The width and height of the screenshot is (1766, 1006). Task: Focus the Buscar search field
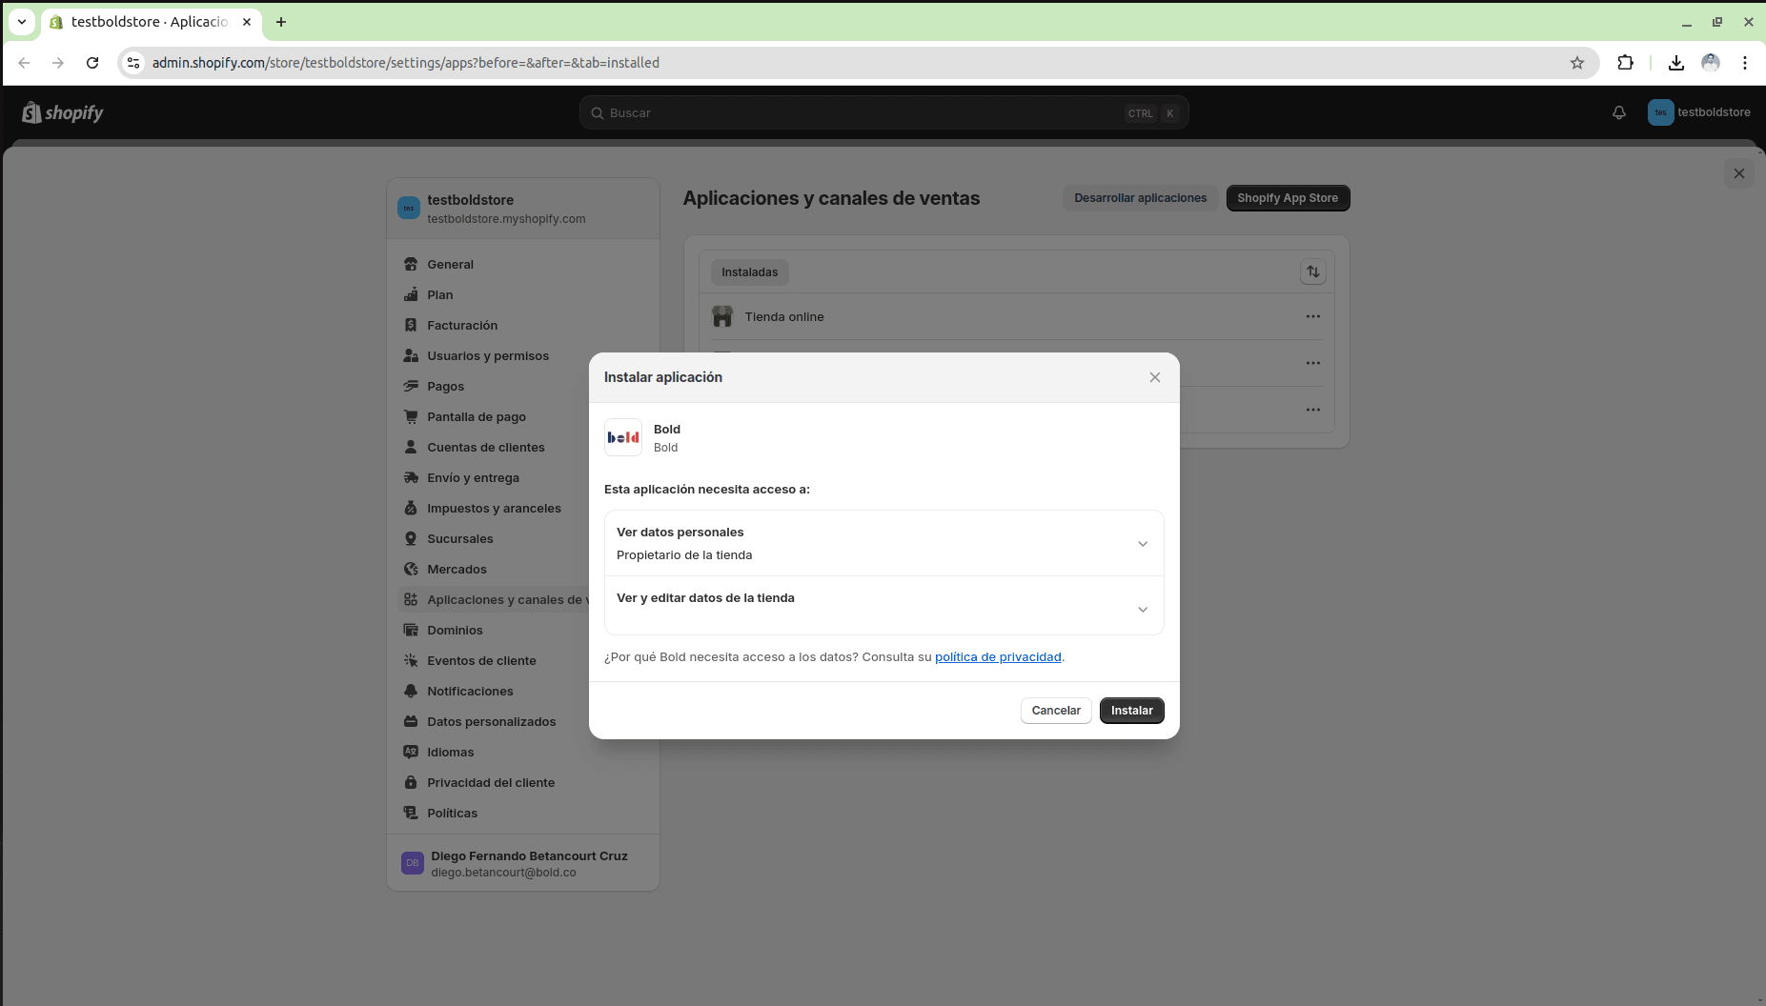[883, 113]
